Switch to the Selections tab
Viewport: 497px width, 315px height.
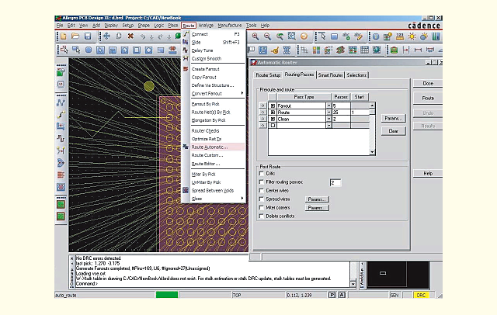pyautogui.click(x=356, y=75)
